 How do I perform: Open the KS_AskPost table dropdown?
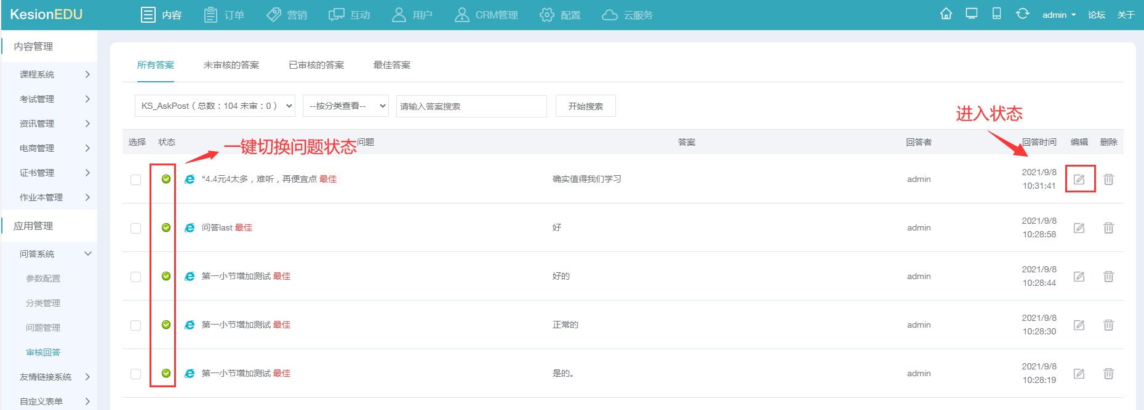click(x=214, y=106)
